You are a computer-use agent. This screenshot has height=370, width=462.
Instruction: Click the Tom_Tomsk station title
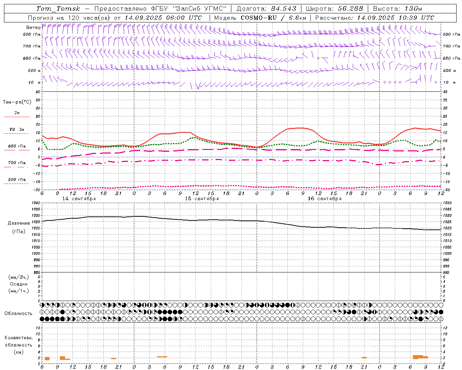point(58,9)
